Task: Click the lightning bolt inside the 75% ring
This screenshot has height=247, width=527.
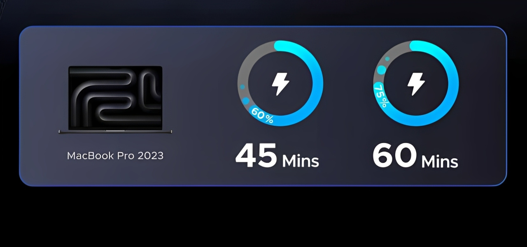Action: 416,84
